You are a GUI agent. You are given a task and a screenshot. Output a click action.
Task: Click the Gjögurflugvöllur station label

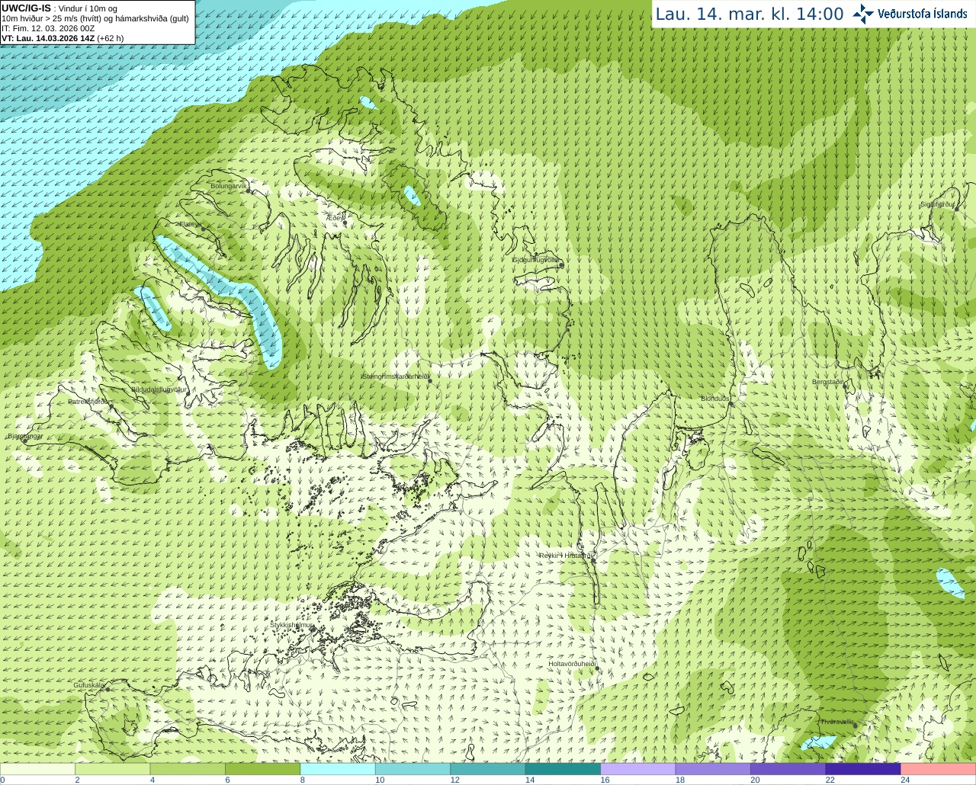click(536, 260)
